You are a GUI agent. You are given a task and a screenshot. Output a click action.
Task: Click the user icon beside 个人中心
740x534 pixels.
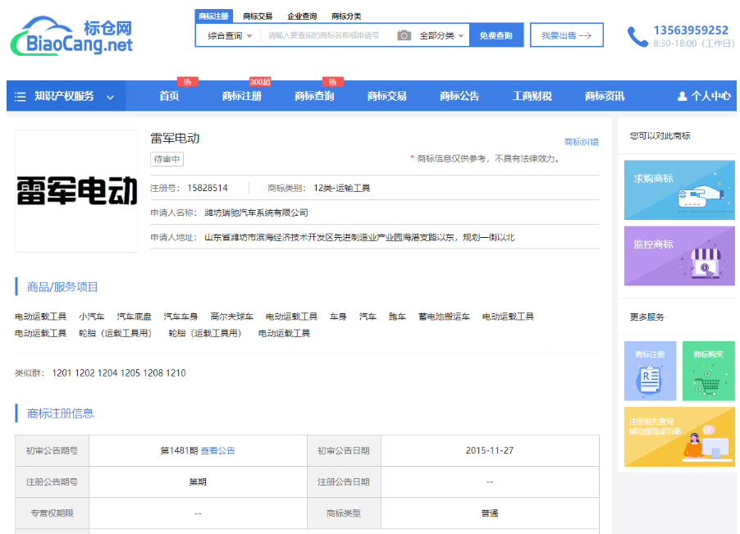click(682, 96)
